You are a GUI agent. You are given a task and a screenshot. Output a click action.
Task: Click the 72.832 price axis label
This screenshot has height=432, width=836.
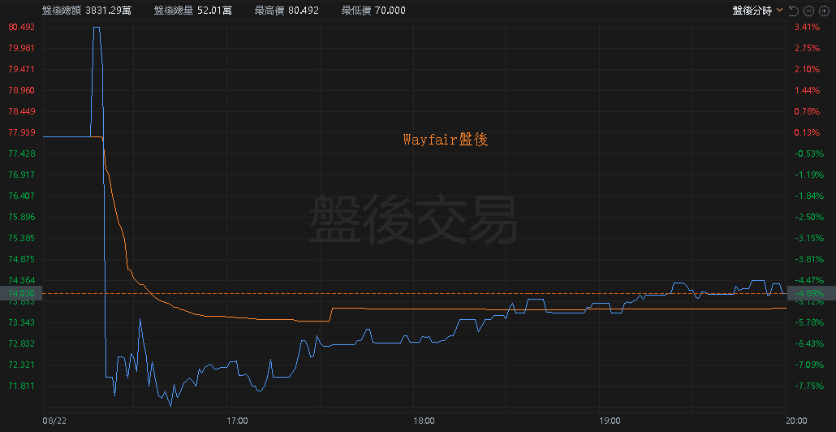(22, 343)
